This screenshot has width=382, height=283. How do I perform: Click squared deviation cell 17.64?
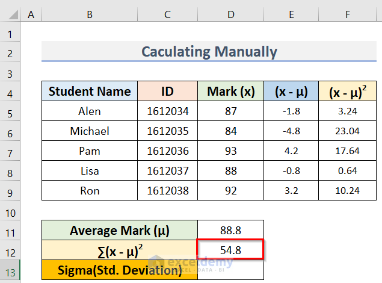pos(347,151)
